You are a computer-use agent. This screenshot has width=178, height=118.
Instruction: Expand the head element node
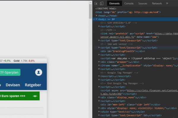[x=96, y=16]
